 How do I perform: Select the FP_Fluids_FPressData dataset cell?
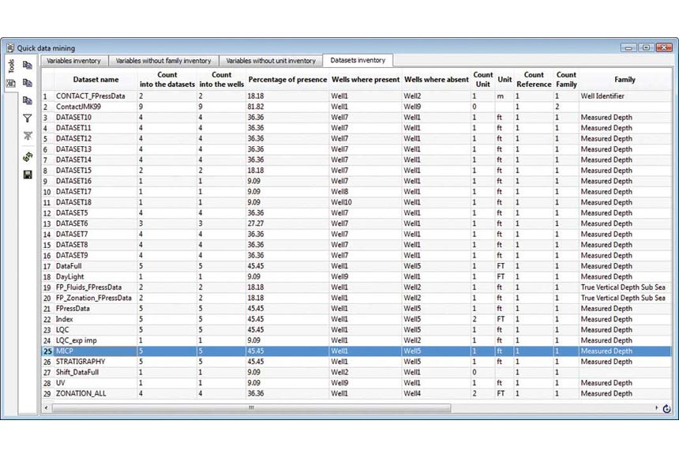96,287
